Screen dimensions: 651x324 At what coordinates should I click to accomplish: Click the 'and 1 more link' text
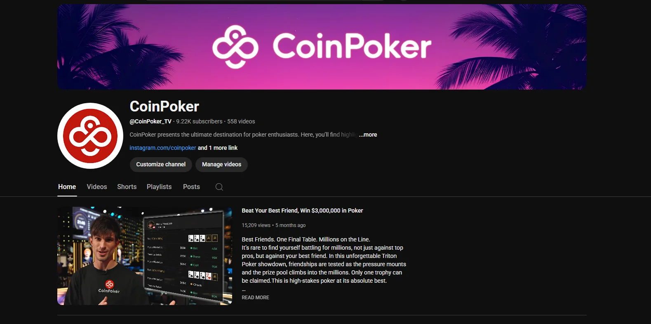tap(218, 148)
